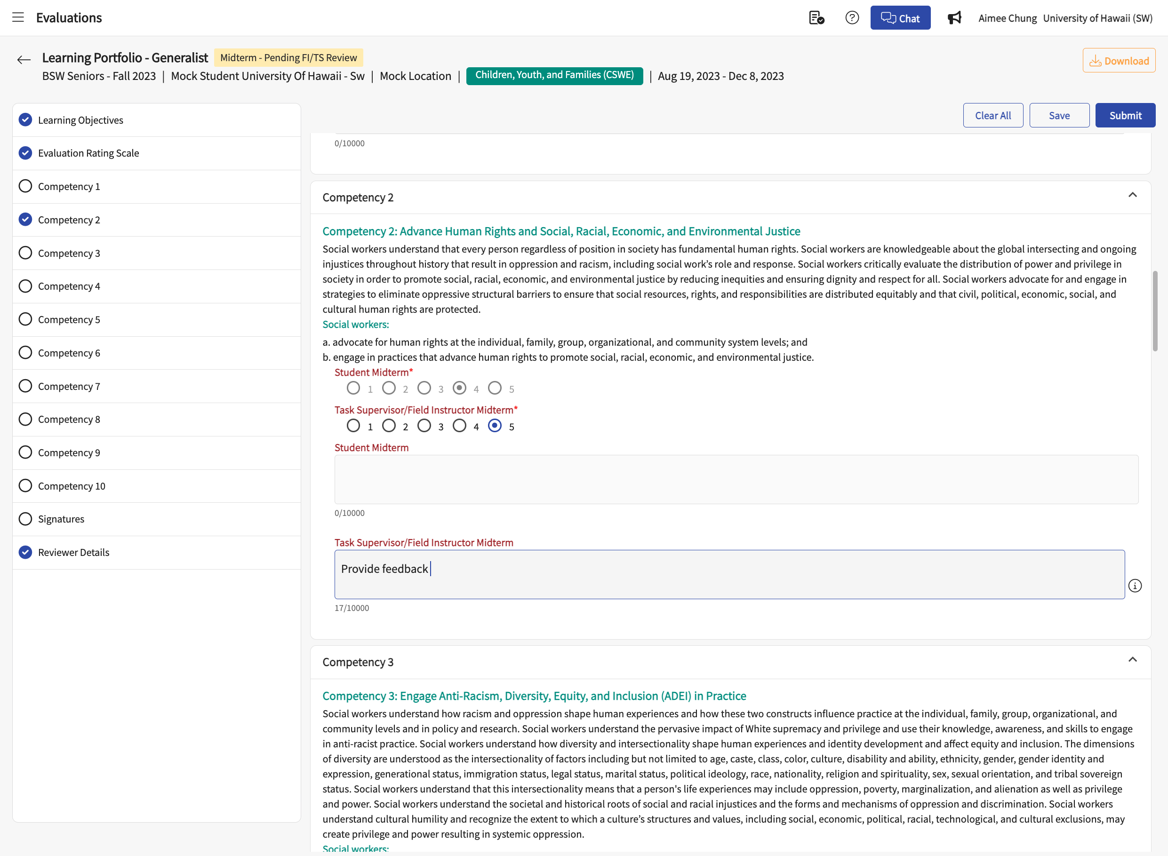Click Evaluation Rating Scale checkmark icon
Viewport: 1168px width, 856px height.
coord(25,153)
